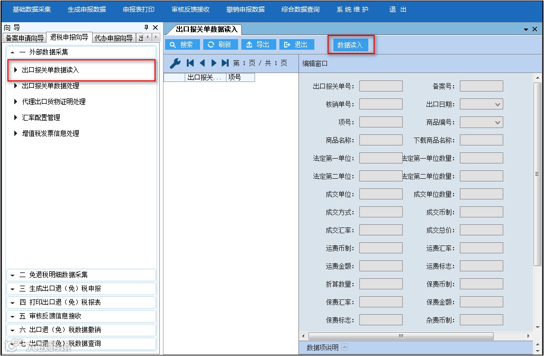Screen dimensions: 544x356
Task: Expand the 六 出口退（免）税数据撤销 section
Action: pyautogui.click(x=81, y=330)
